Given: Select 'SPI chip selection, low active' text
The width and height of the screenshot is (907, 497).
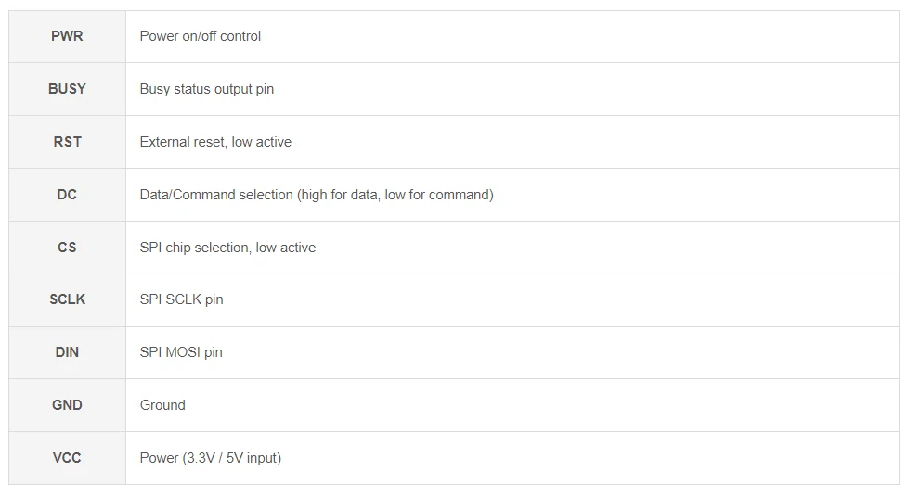Looking at the screenshot, I should (x=227, y=248).
